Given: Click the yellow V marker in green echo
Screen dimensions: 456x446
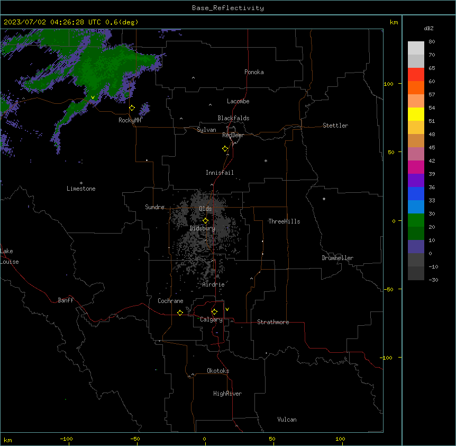Looking at the screenshot, I should pos(93,97).
